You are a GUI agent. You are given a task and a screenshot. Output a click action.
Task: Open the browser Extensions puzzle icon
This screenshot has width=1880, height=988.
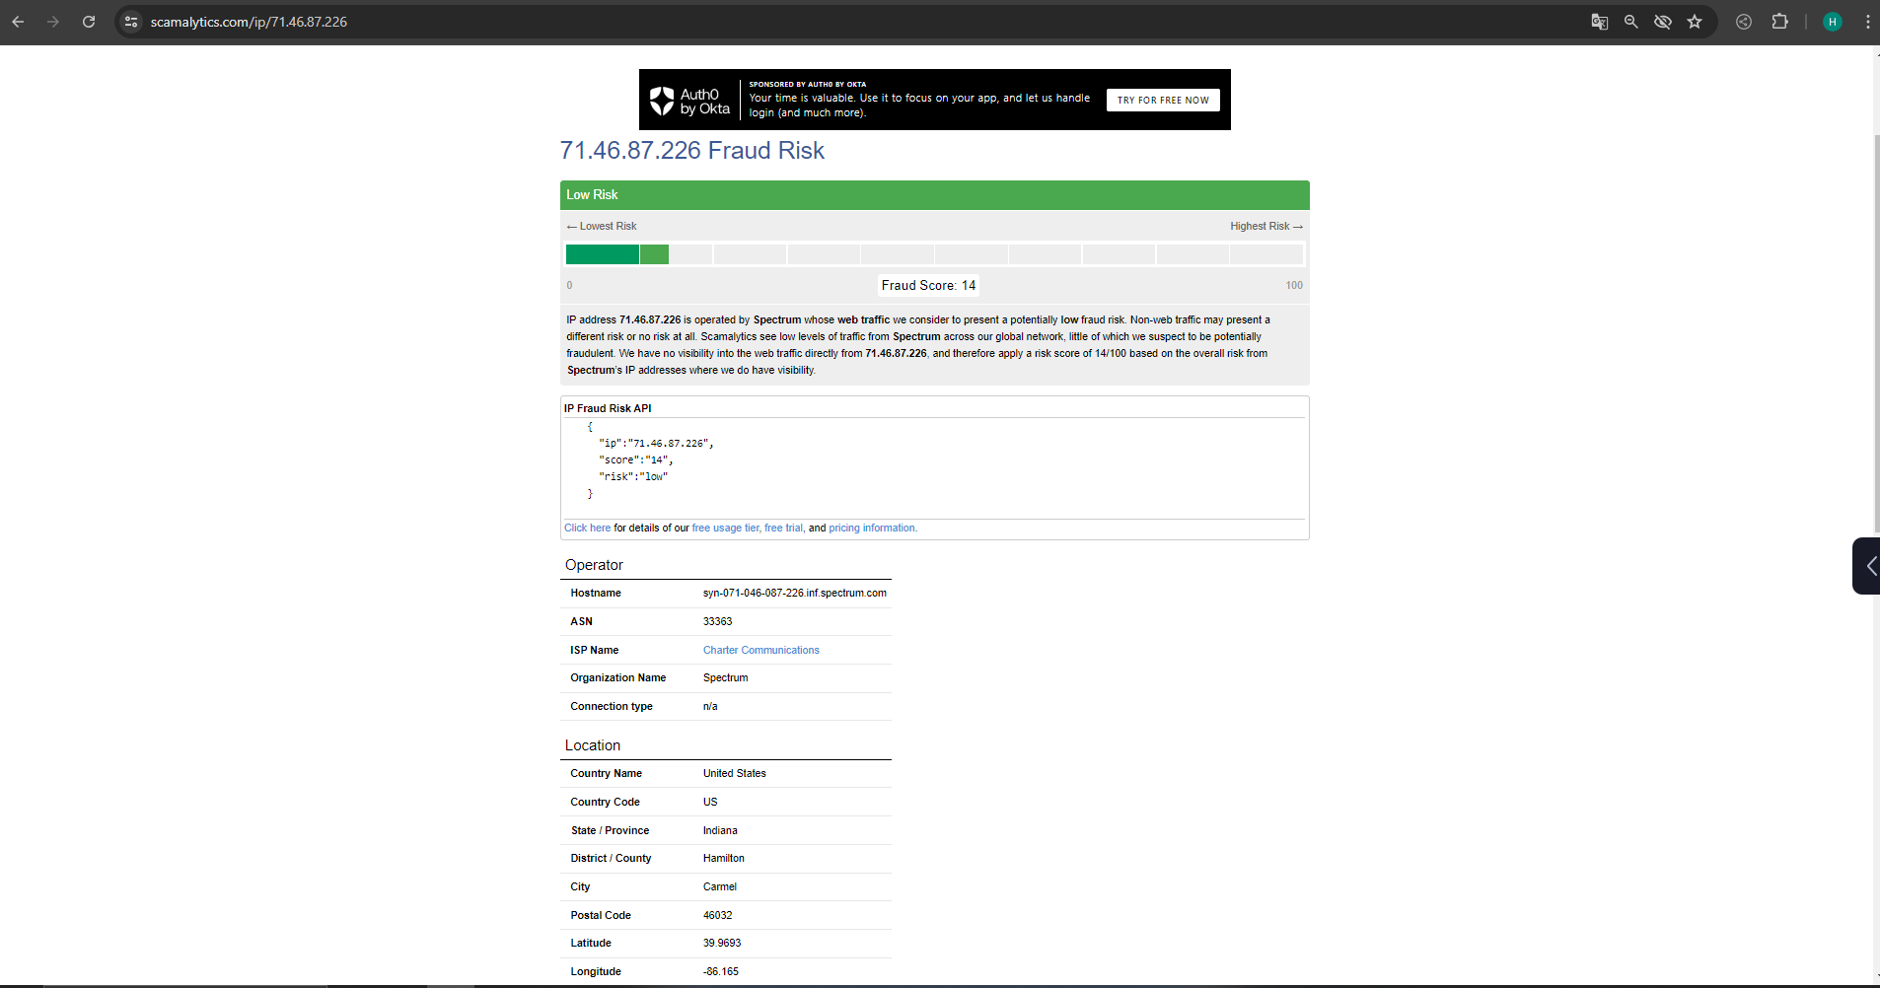pyautogui.click(x=1779, y=22)
